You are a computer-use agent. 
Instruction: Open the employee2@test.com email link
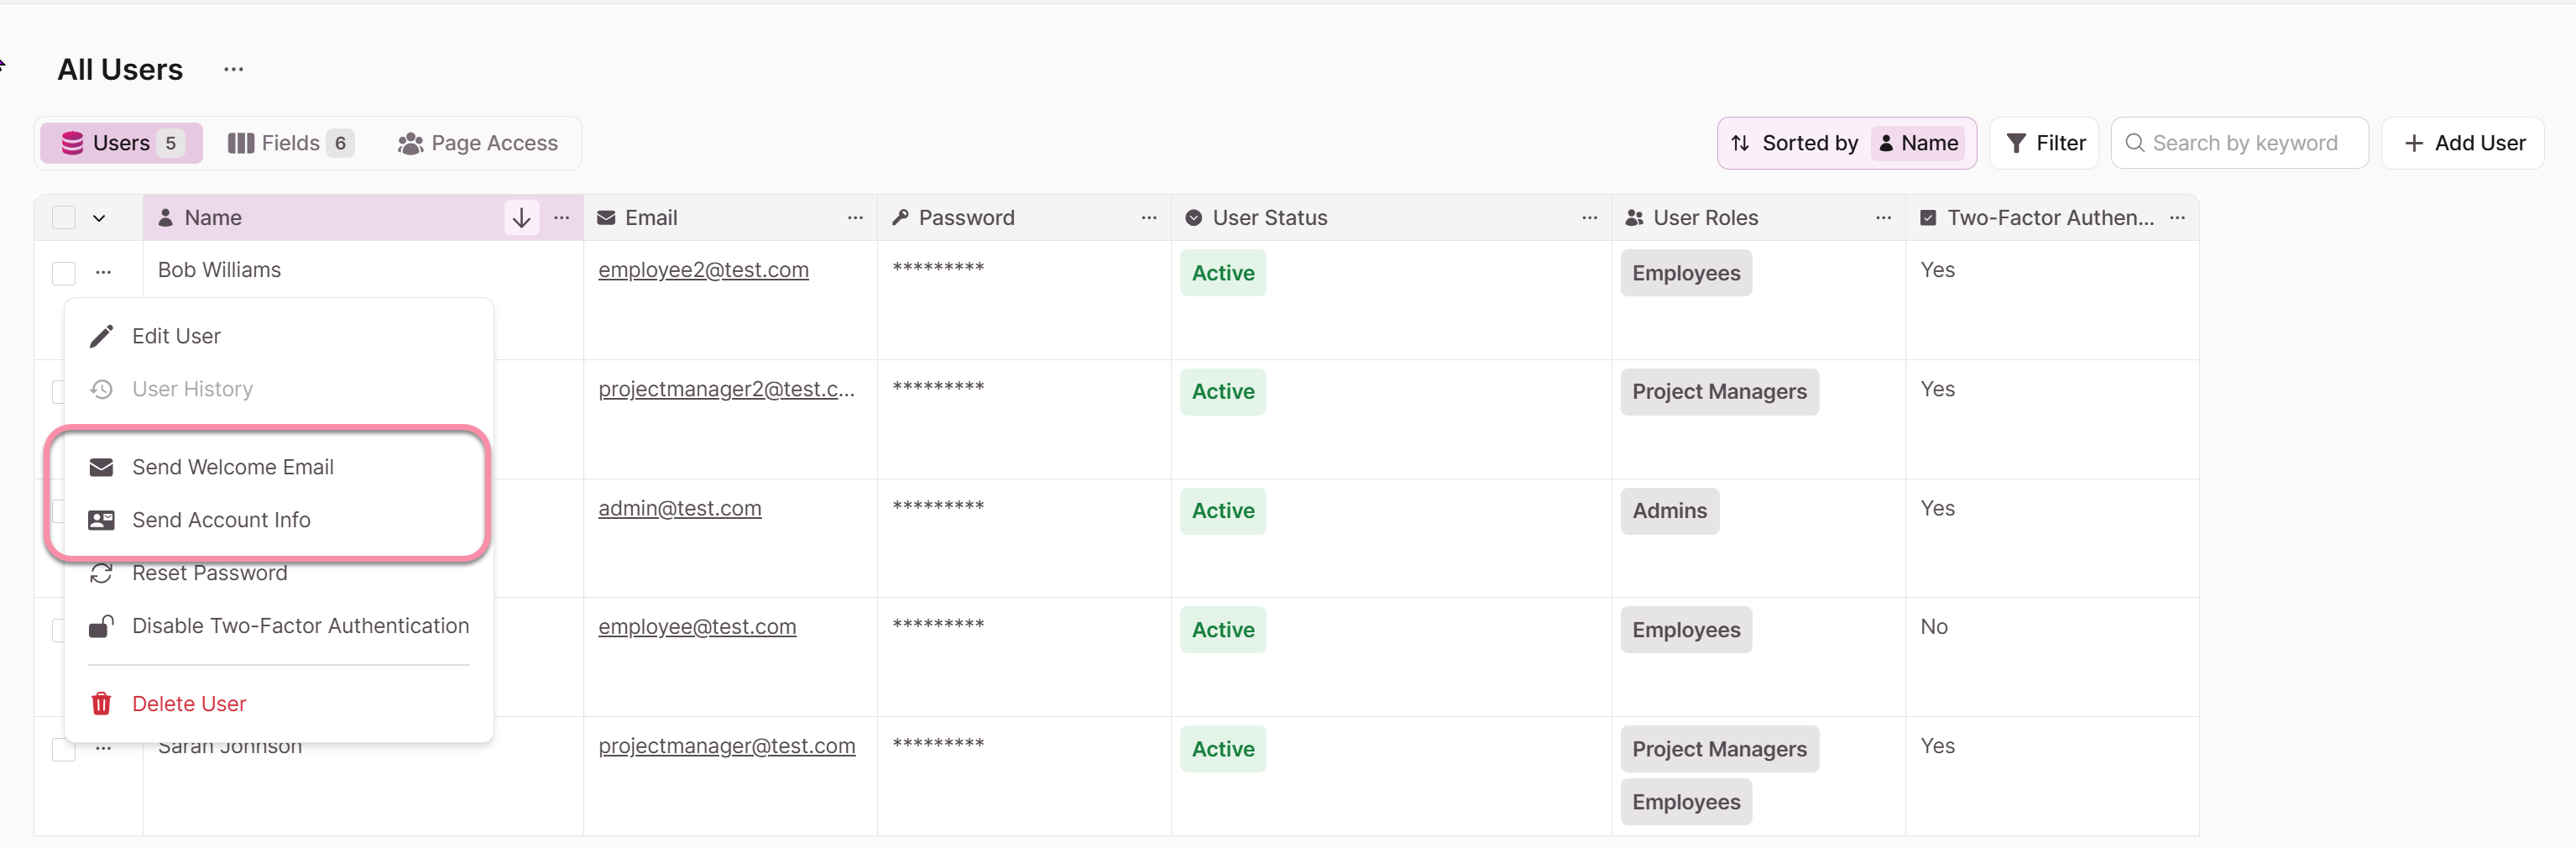click(703, 270)
